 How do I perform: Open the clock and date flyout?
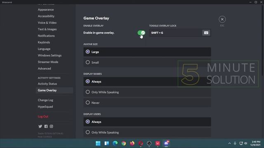click(255, 143)
